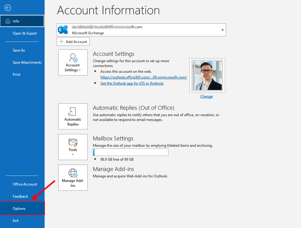The width and height of the screenshot is (301, 228).
Task: Click the Change link under profile photo
Action: pos(206,96)
